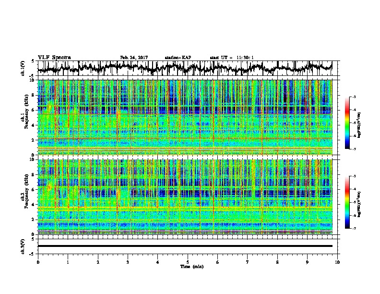Click the "-3" label on the ch.1 color scale
Screen dimensions: 380x294
(x=354, y=97)
